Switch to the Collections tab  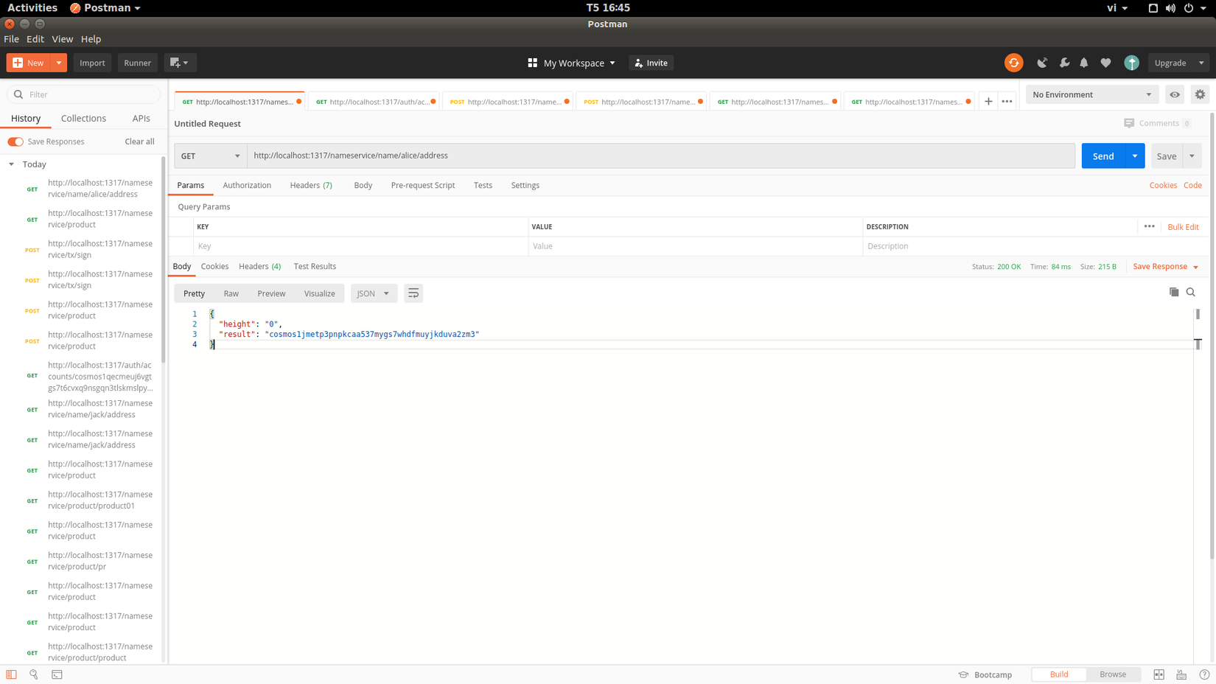coord(83,118)
